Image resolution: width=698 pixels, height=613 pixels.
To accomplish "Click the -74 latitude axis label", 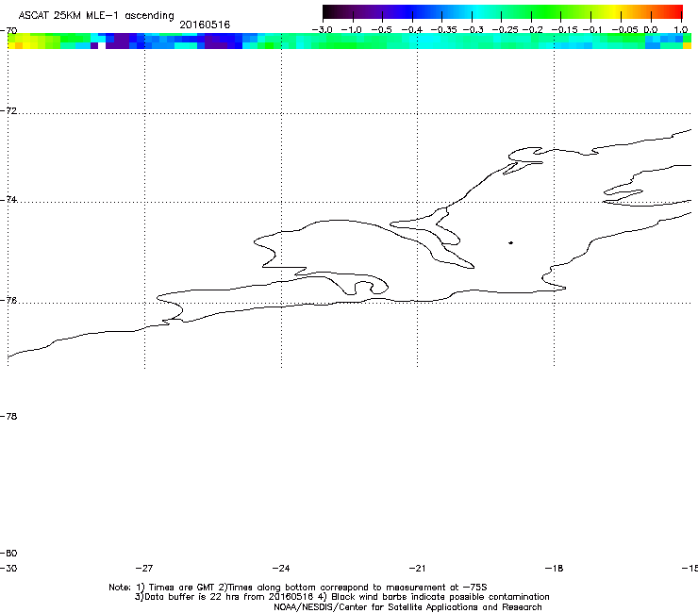I will click(8, 199).
